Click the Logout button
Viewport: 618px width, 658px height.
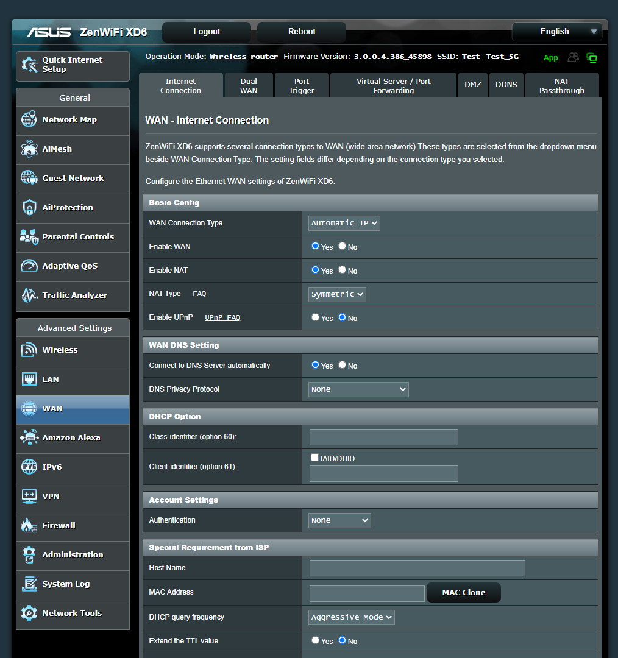[207, 32]
